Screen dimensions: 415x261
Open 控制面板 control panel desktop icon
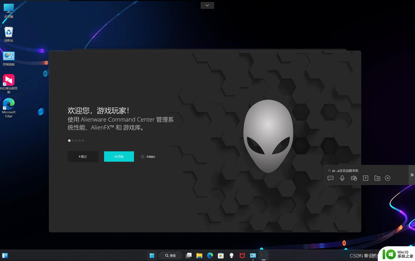[9, 59]
